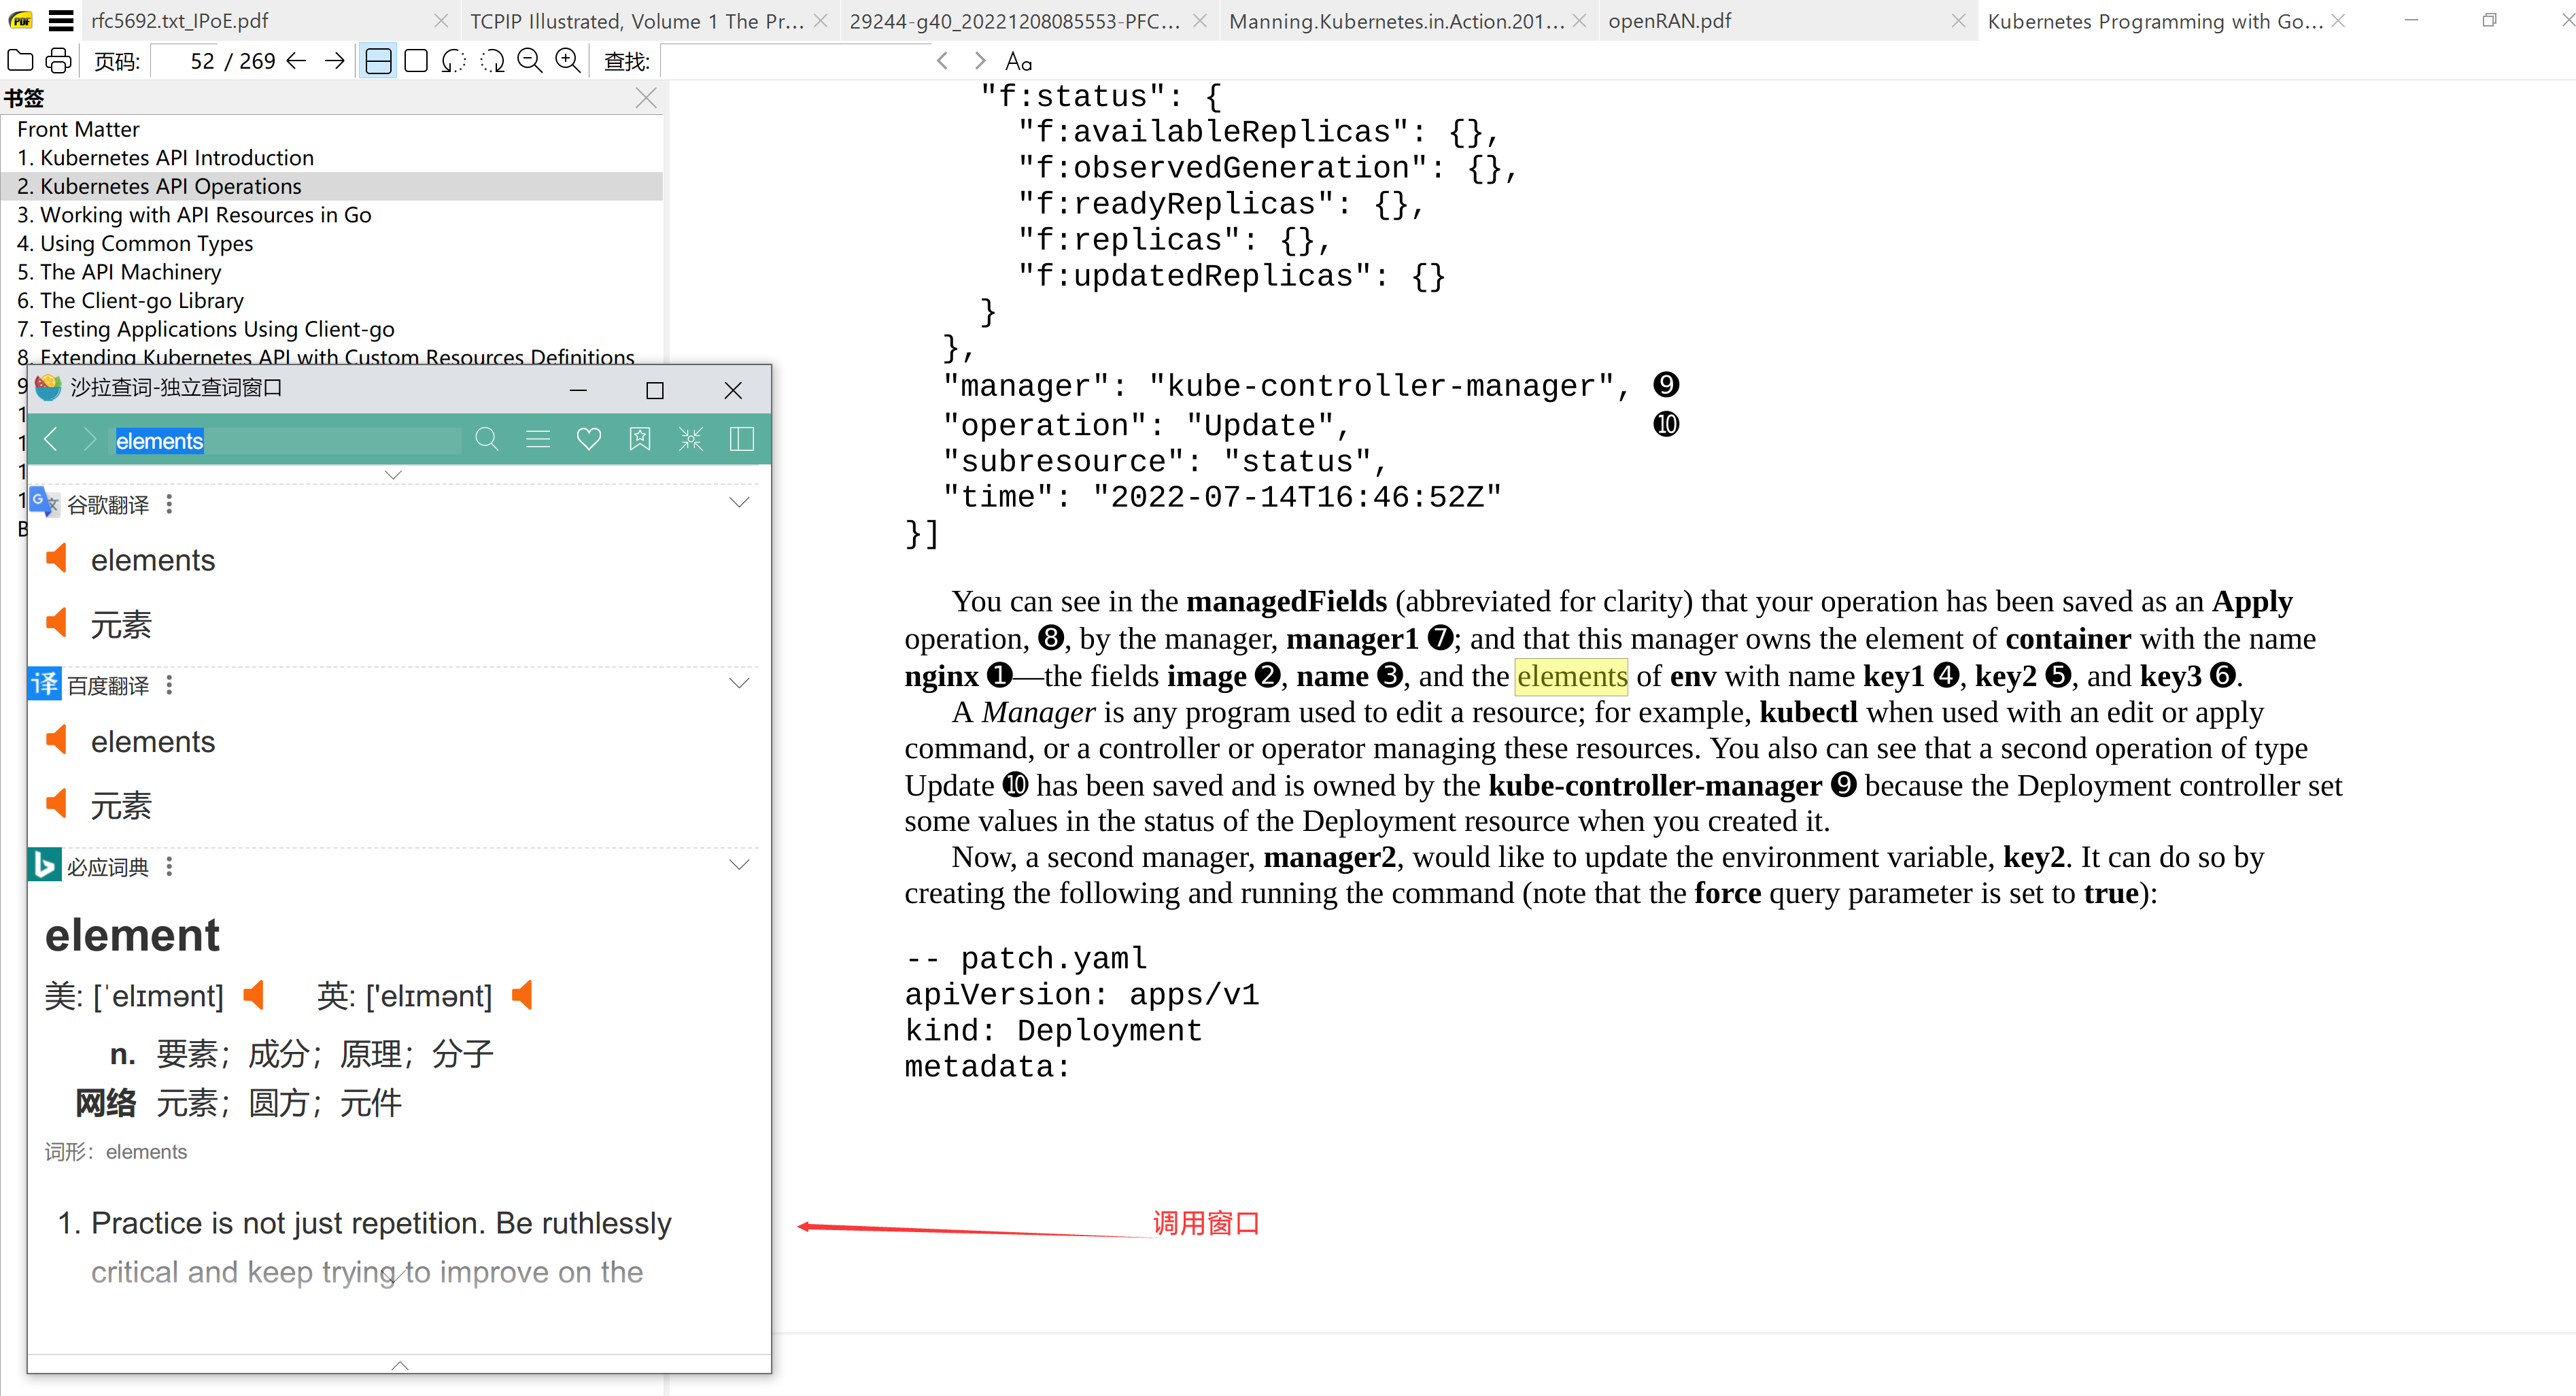Collapse the 百度翻译 section chevron
This screenshot has width=2576, height=1396.
point(739,683)
